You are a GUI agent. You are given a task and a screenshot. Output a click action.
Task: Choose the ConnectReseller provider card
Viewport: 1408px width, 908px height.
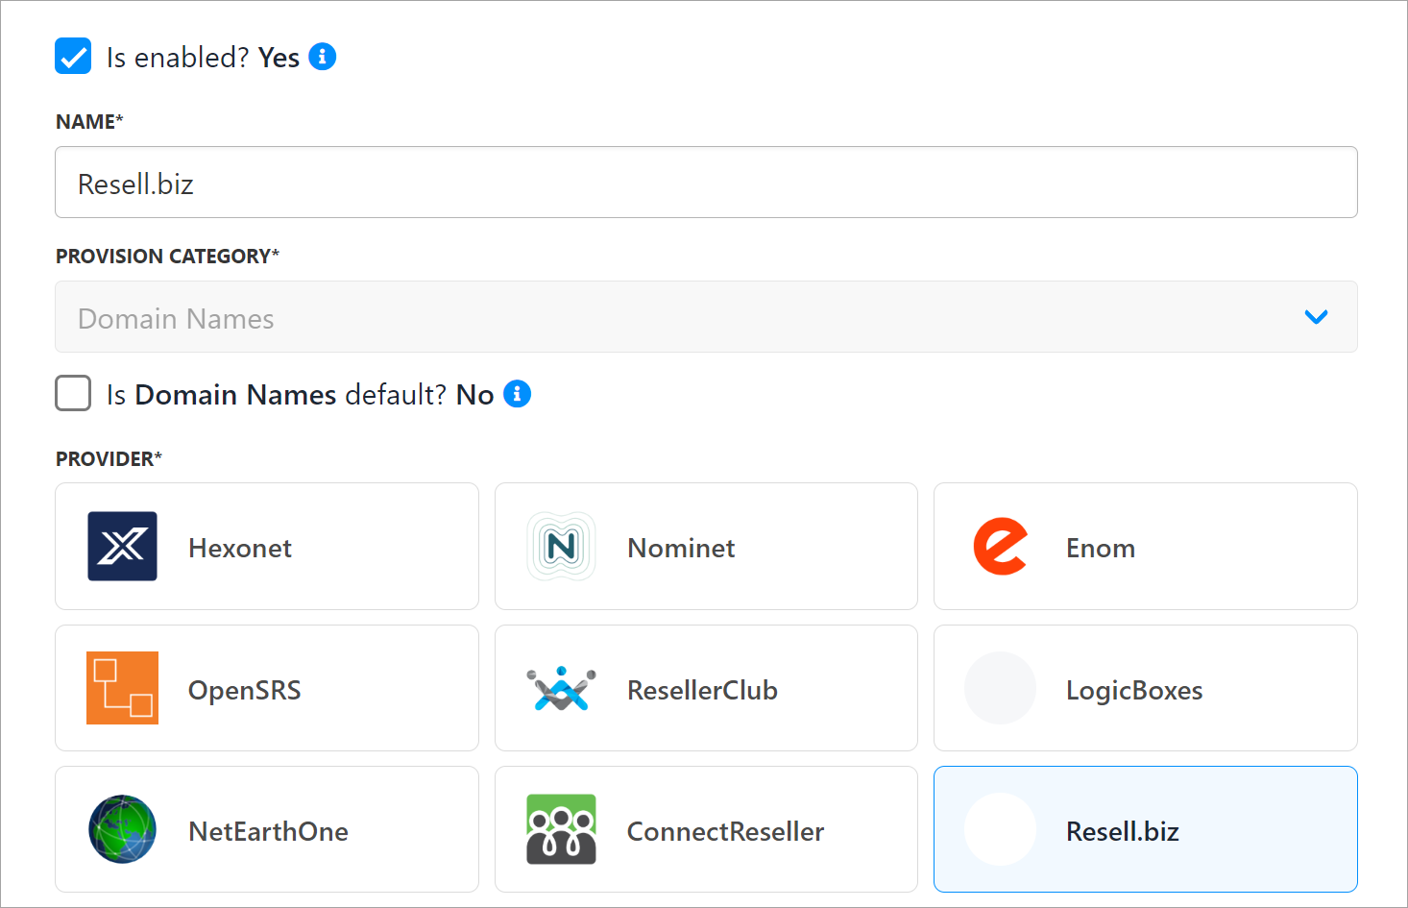pyautogui.click(x=706, y=829)
